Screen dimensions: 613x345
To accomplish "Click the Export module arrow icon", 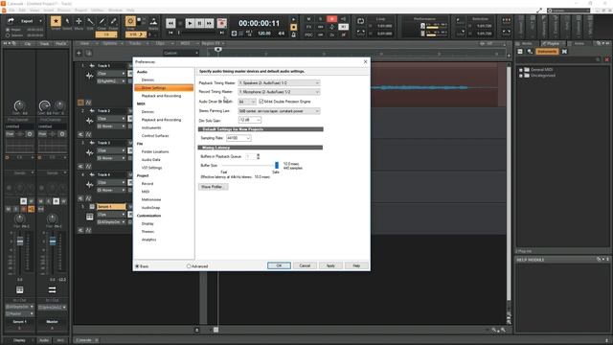I will pos(11,21).
